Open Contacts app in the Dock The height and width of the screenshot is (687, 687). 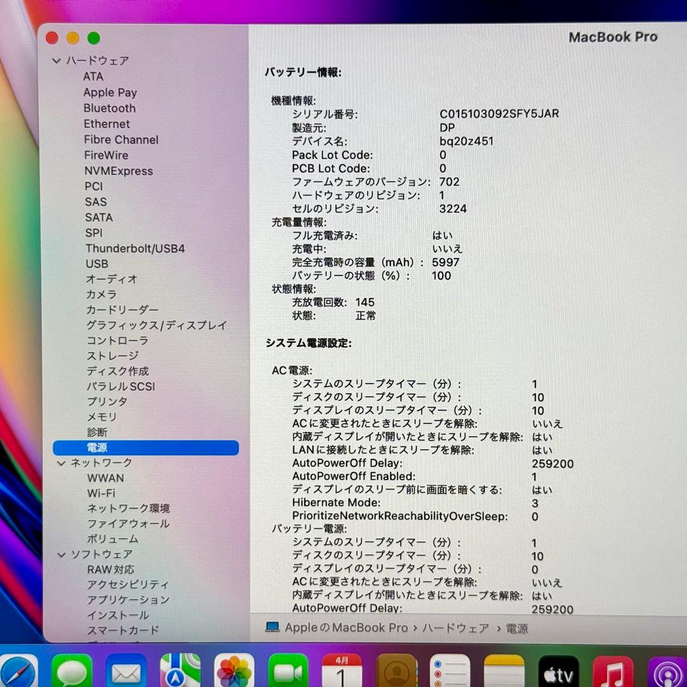(x=396, y=670)
